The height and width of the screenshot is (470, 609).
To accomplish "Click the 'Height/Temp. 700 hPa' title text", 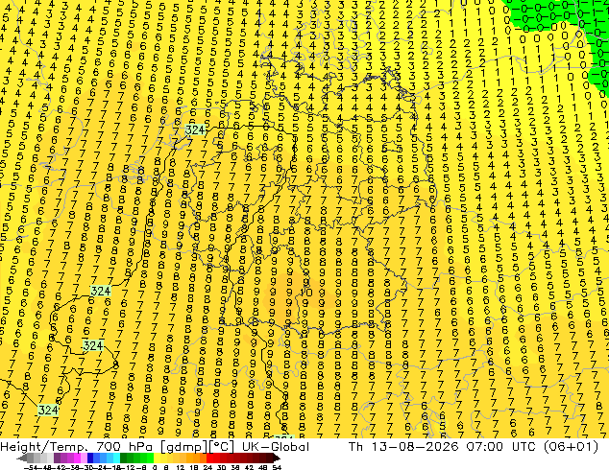I will tap(76, 447).
